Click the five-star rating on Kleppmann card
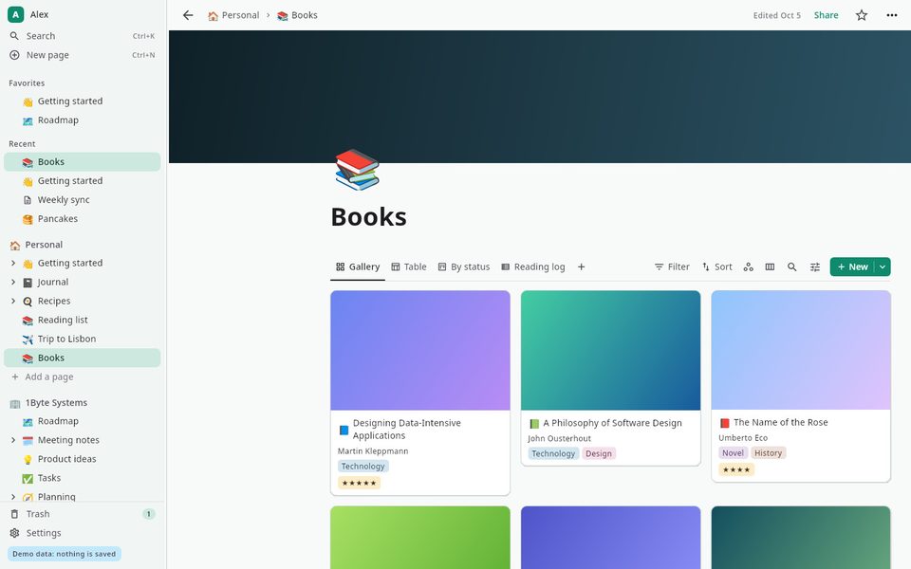This screenshot has width=911, height=569. coord(359,483)
